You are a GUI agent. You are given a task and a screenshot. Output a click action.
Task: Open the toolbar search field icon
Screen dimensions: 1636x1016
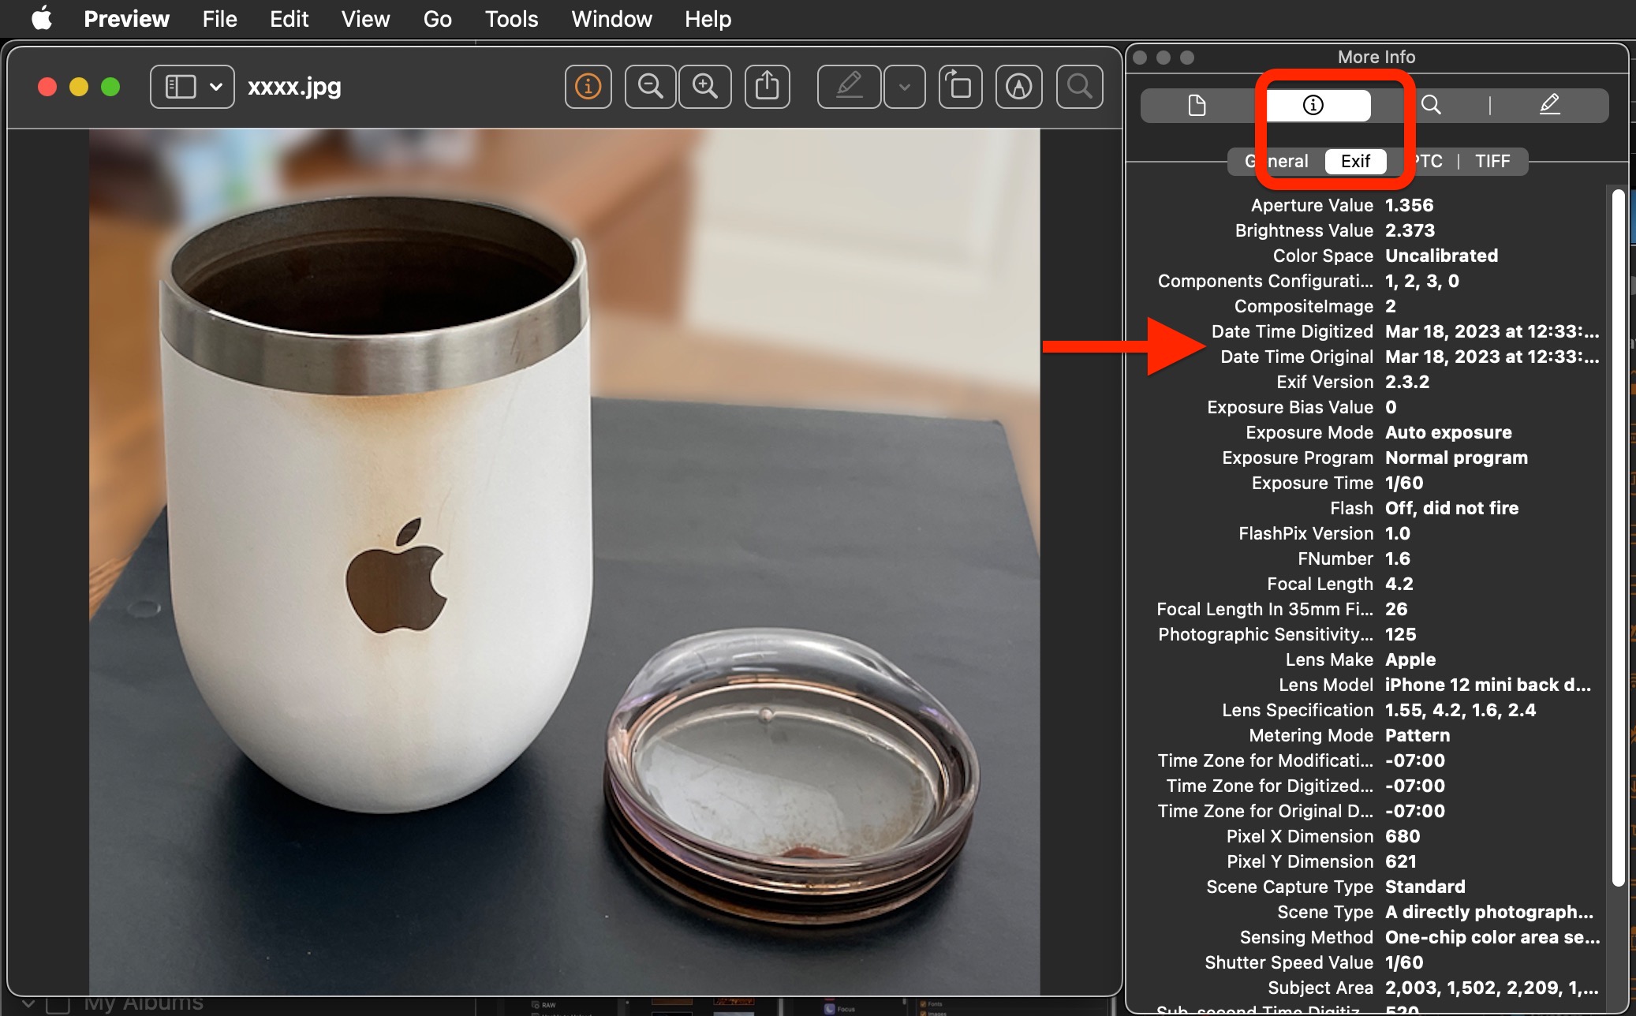(x=1079, y=86)
